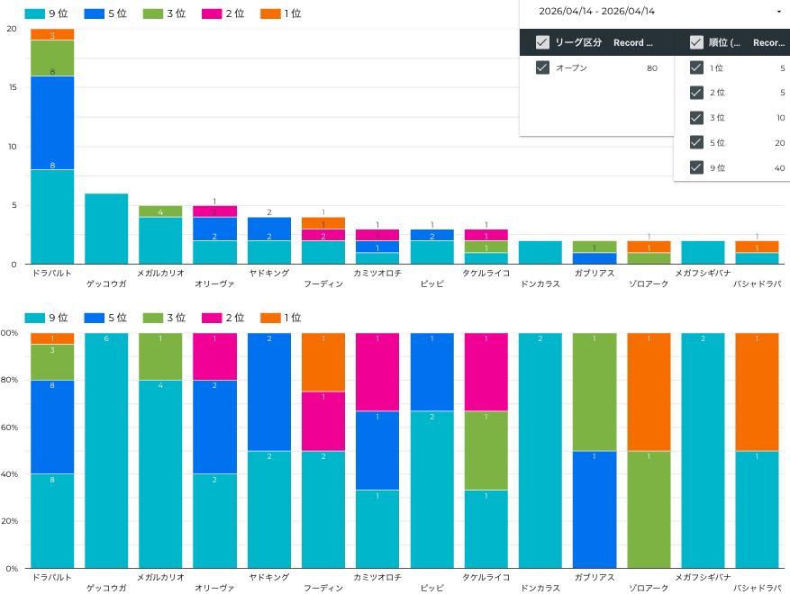Uncheck the 9位 filter checkbox
Image resolution: width=790 pixels, height=594 pixels.
click(x=695, y=166)
